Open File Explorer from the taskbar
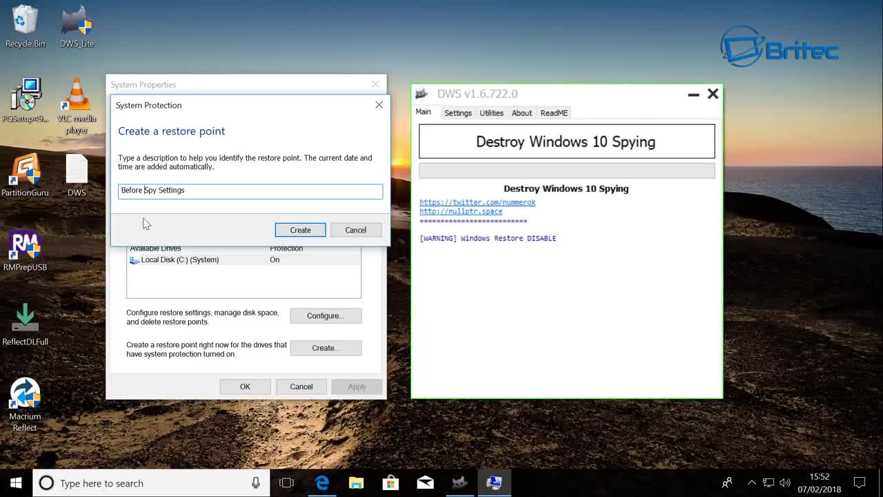The image size is (883, 497). tap(356, 483)
